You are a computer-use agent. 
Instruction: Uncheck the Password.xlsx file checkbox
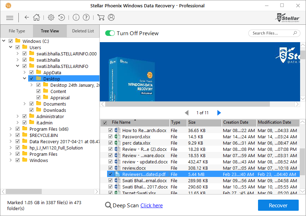[111, 137]
